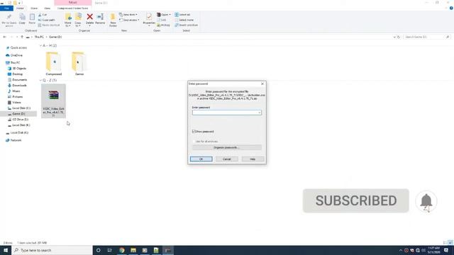Switch to the Home ribbon tab
The image size is (454, 255).
coord(20,8)
